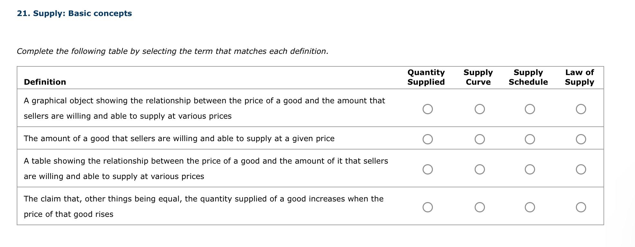This screenshot has height=247, width=635.
Task: Select Law of Supply for the graphical object definition
Action: (x=581, y=109)
